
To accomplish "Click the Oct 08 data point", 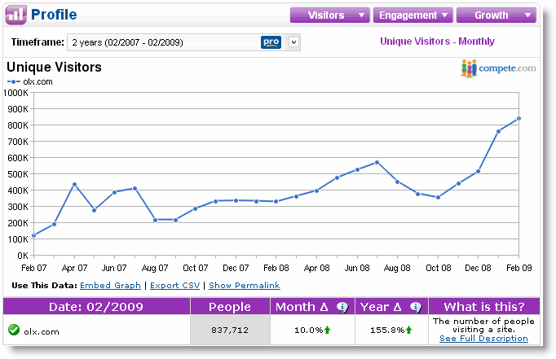I will [x=439, y=198].
